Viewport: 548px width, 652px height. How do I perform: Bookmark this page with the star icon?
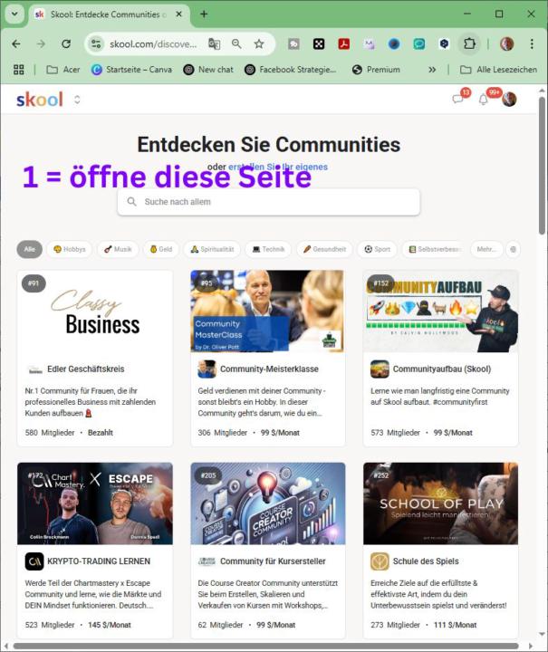[259, 43]
